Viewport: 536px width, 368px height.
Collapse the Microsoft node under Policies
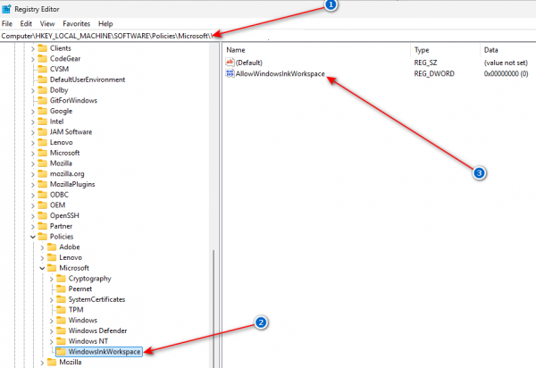coord(43,267)
